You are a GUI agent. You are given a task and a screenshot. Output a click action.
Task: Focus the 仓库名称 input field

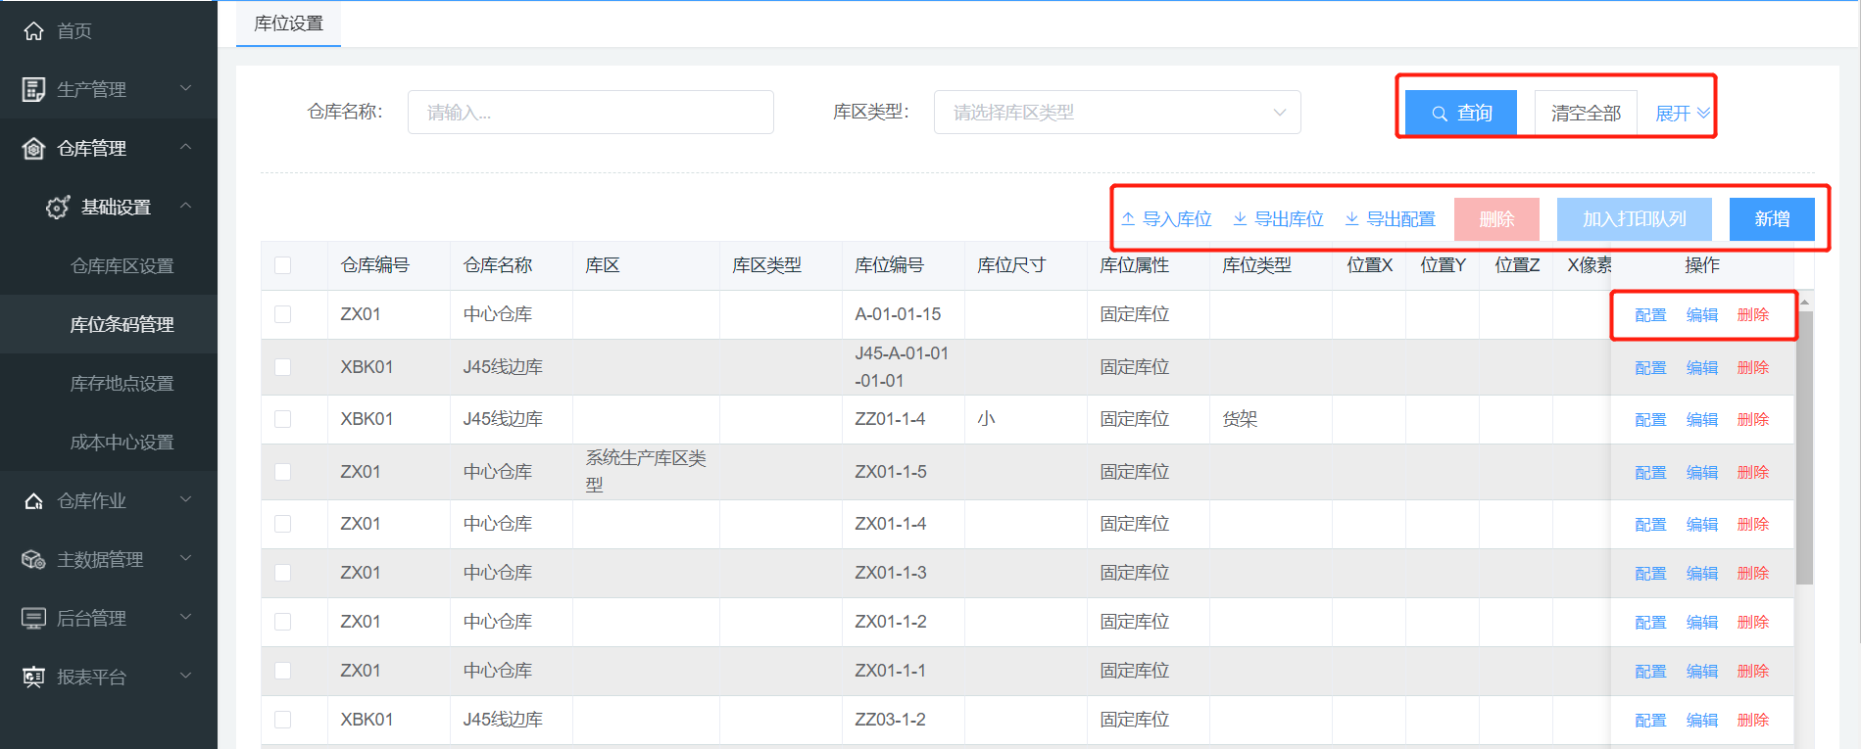coord(590,113)
